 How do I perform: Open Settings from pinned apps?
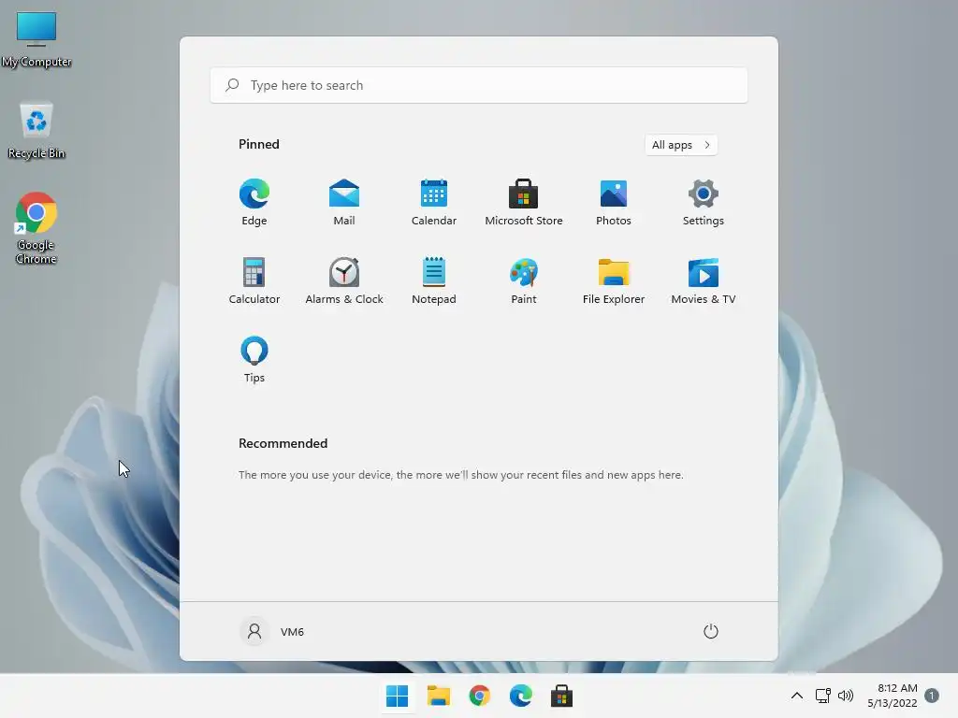(704, 202)
